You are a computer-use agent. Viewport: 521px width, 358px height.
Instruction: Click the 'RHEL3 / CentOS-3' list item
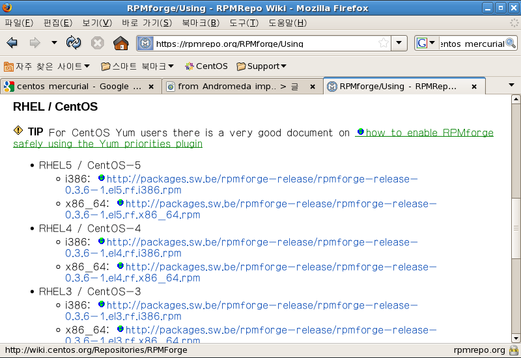tap(90, 292)
